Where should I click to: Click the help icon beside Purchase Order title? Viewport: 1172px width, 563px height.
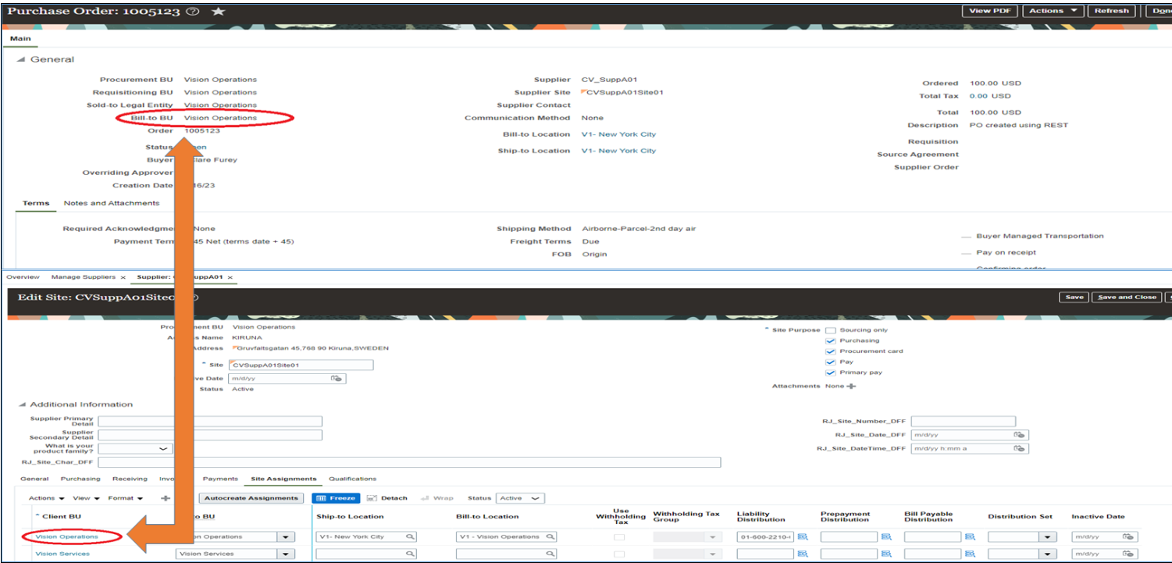point(193,12)
